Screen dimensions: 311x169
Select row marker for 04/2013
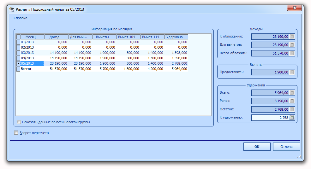[x=18, y=58]
